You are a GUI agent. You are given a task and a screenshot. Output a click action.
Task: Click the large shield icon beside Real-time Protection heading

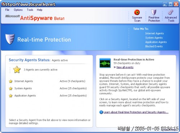pyautogui.click(x=10, y=39)
